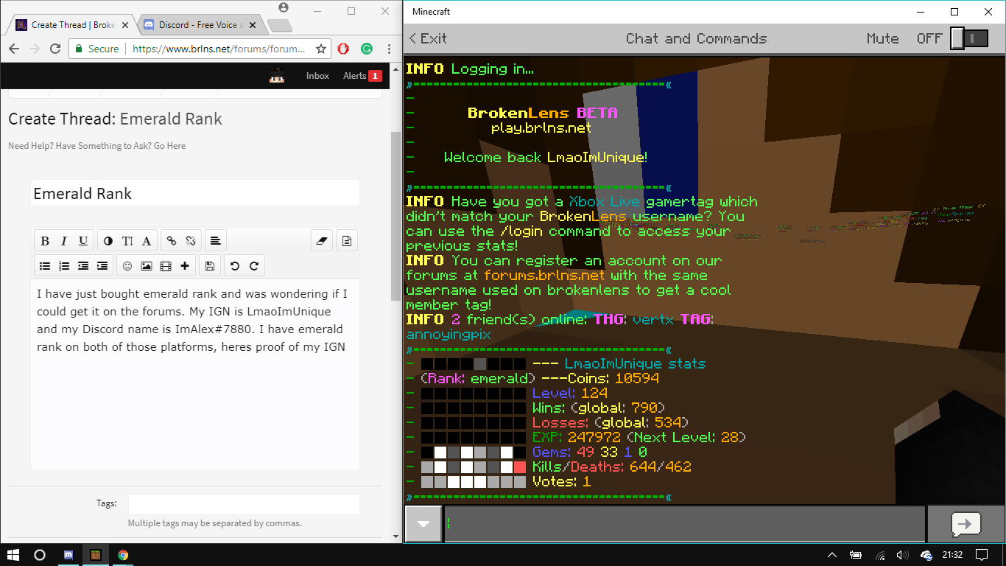Insert an image into the post
The width and height of the screenshot is (1006, 566).
[x=147, y=265]
